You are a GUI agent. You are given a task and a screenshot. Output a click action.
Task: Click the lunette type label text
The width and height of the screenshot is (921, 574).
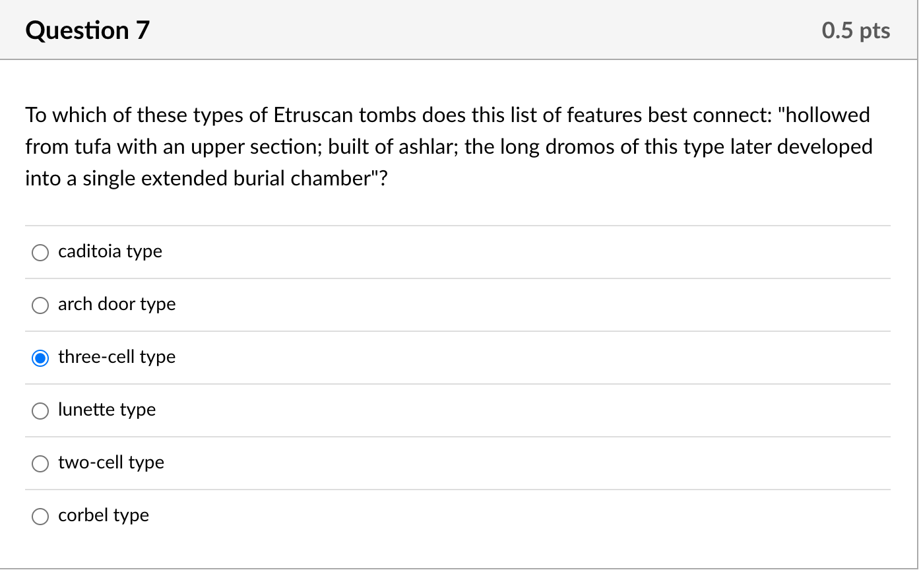coord(107,410)
